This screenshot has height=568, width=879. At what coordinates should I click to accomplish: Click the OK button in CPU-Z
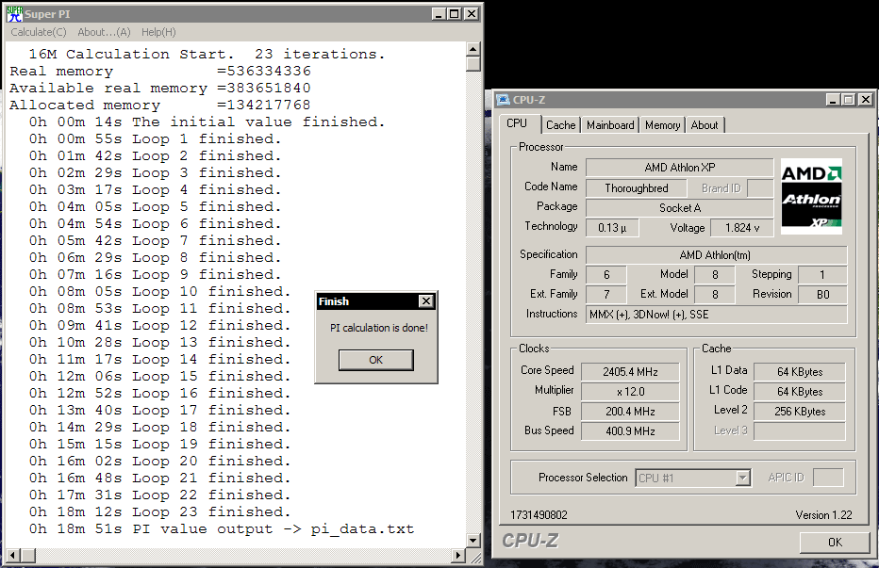(x=835, y=542)
